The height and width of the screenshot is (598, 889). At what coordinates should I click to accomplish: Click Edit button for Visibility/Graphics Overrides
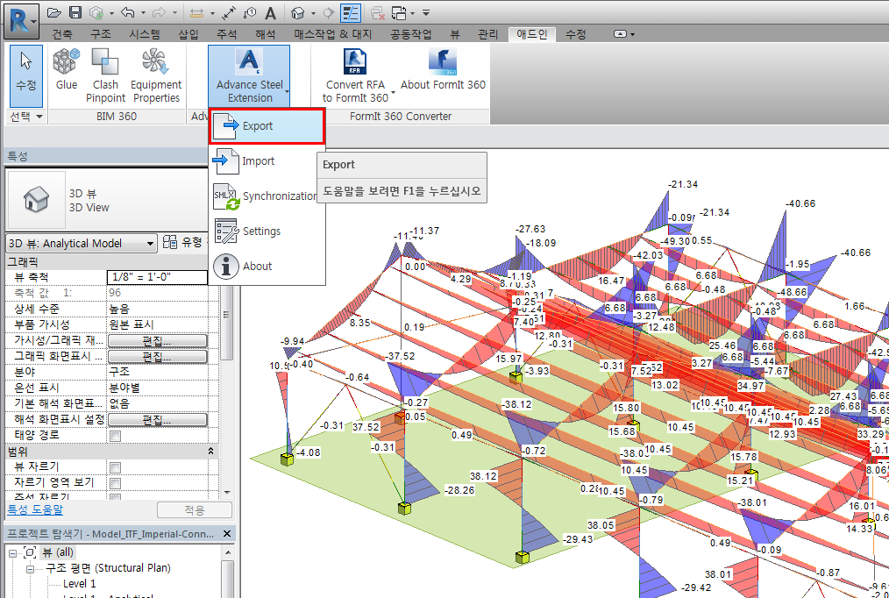pos(157,341)
